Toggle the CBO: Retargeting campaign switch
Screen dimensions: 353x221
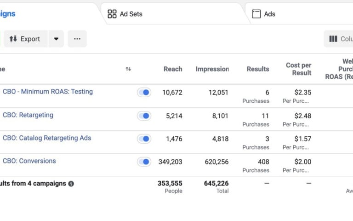coord(144,116)
